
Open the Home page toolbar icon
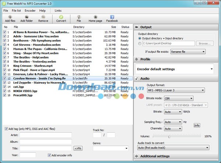[95, 17]
